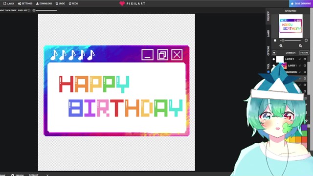Open the Layer menu in top bar
313x176 pixels.
(9, 3)
